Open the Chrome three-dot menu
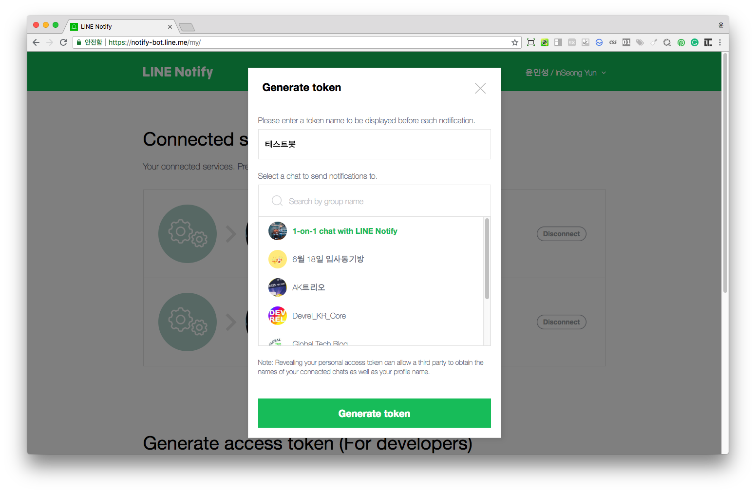 click(x=720, y=42)
